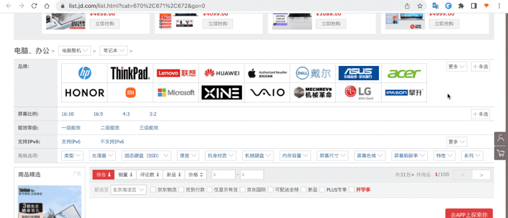Open the user account sidebar icon
The height and width of the screenshot is (218, 508).
click(x=501, y=138)
